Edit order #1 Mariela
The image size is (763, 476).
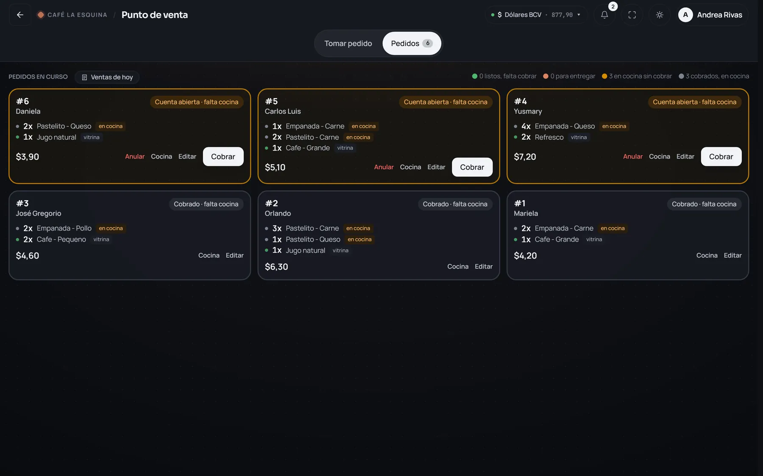coord(732,256)
